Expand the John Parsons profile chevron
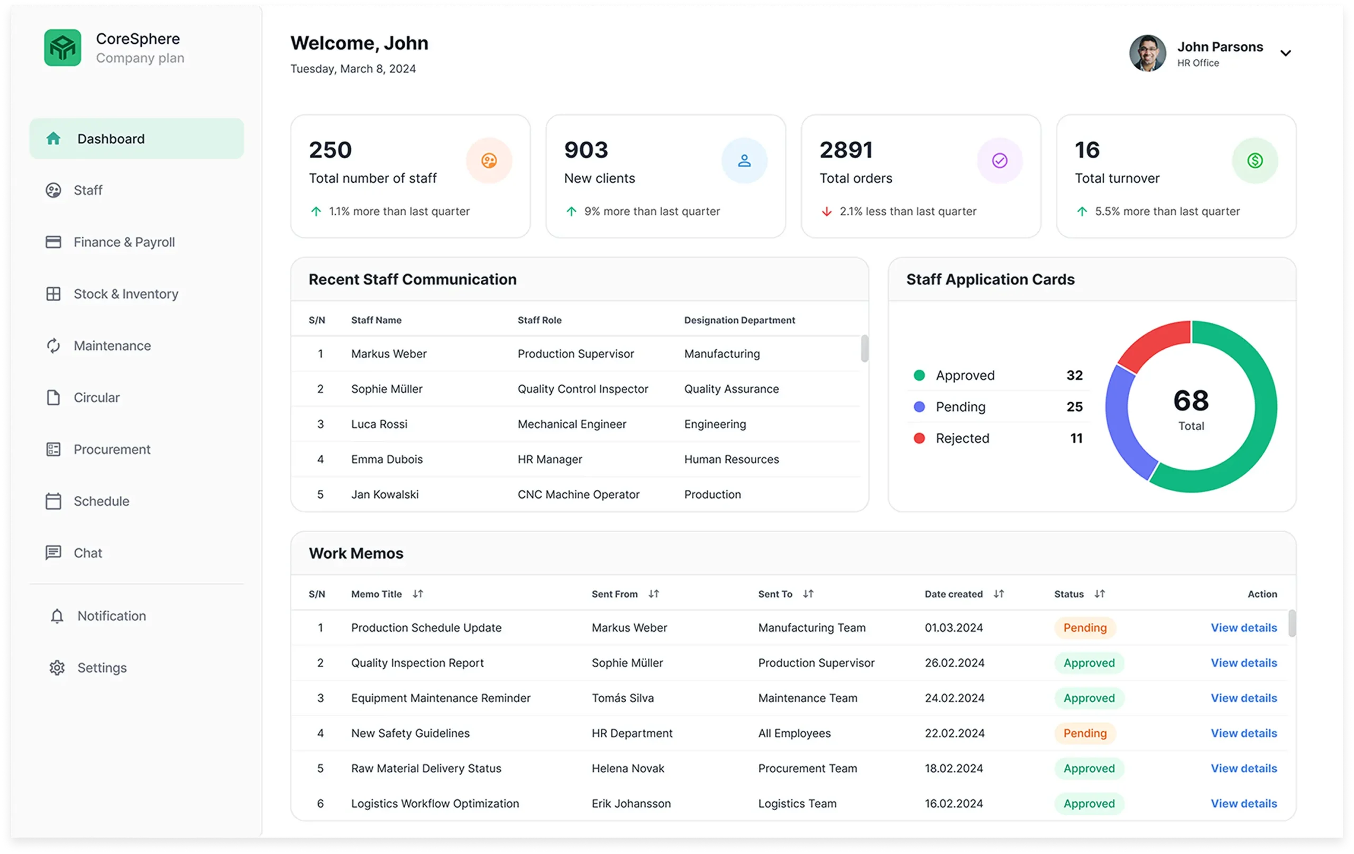Screen dimensions: 1354x854 click(x=1286, y=53)
